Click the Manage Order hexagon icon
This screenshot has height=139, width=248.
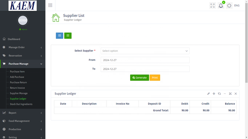tap(4, 47)
